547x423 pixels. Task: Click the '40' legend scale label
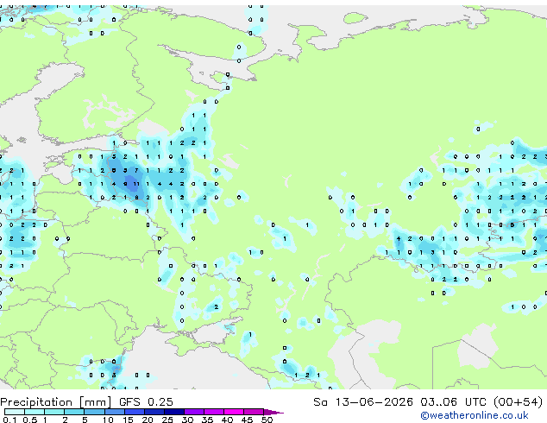[227, 420]
